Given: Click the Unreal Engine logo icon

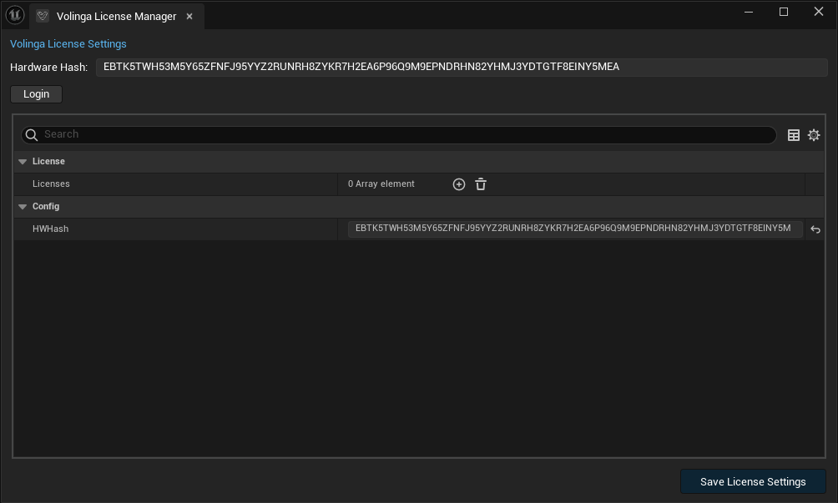Looking at the screenshot, I should (15, 15).
